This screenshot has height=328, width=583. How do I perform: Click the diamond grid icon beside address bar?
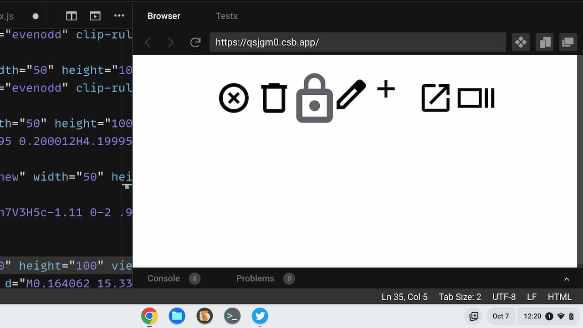[x=521, y=42]
